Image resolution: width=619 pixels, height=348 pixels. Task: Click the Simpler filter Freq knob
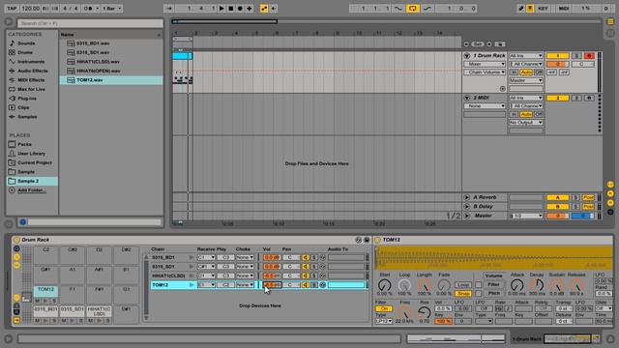coord(404,313)
